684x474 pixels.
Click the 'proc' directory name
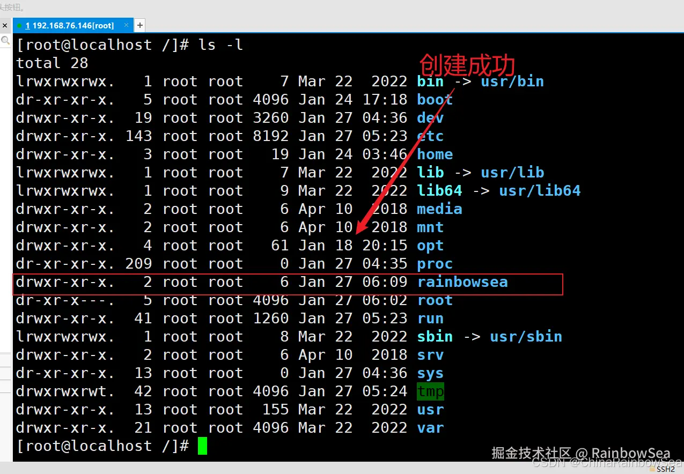click(435, 264)
